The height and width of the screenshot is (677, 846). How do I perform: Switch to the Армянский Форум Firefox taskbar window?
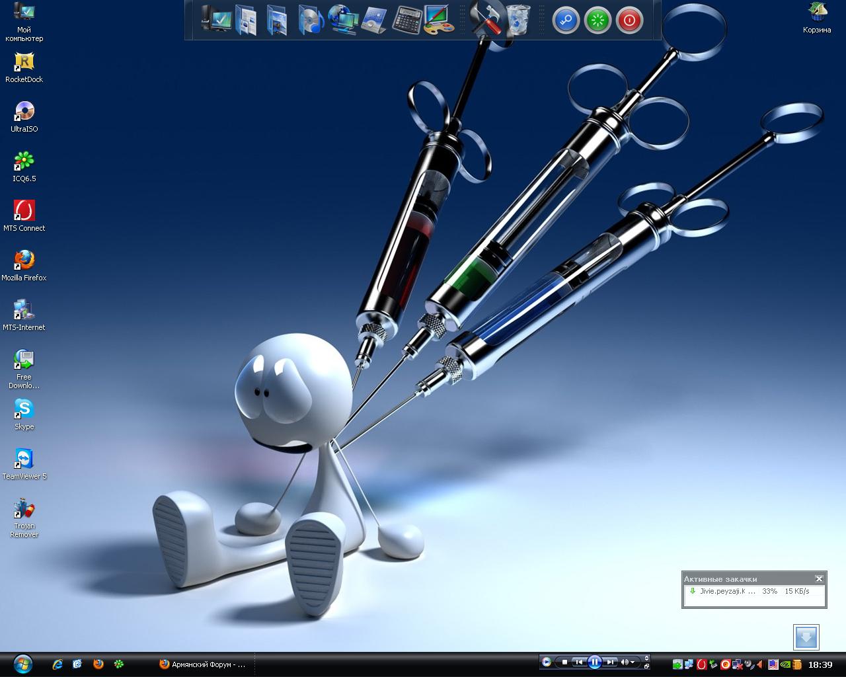(x=202, y=664)
